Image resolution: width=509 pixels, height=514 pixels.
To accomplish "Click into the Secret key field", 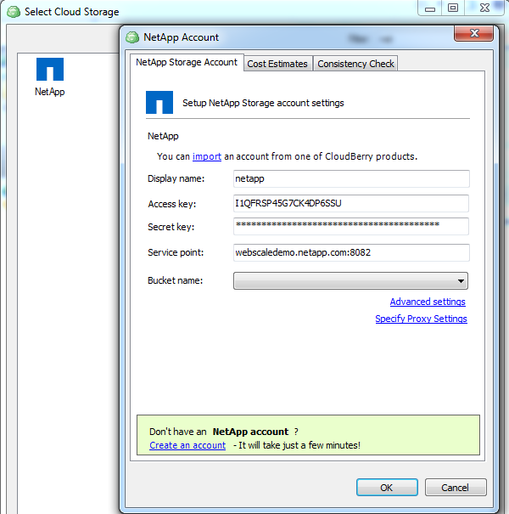I will pos(351,226).
